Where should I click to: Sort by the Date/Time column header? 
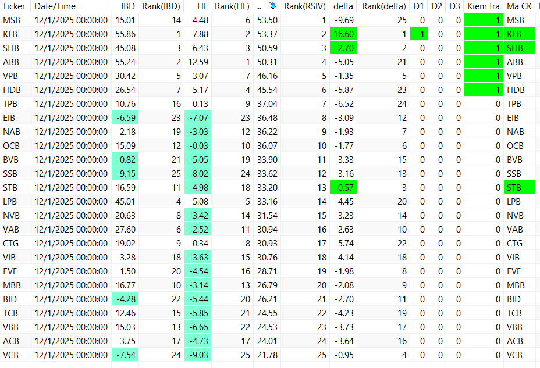[x=55, y=6]
